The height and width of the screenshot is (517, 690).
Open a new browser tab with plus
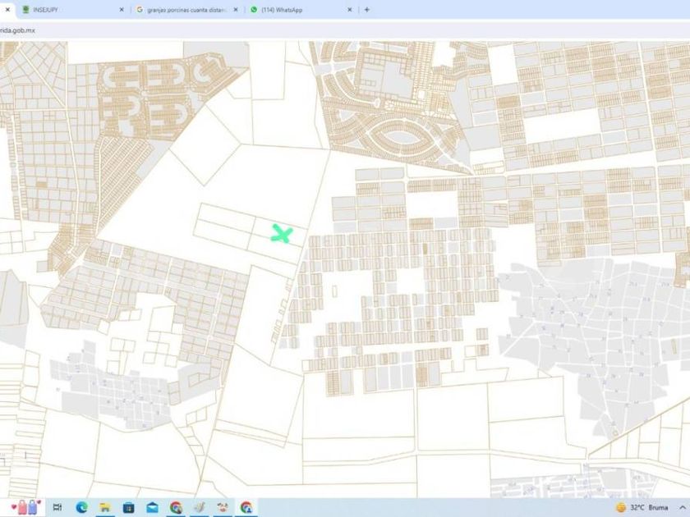coord(366,10)
